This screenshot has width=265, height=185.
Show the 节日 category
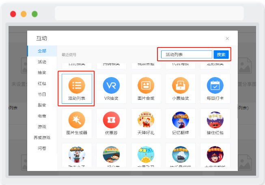[42, 94]
